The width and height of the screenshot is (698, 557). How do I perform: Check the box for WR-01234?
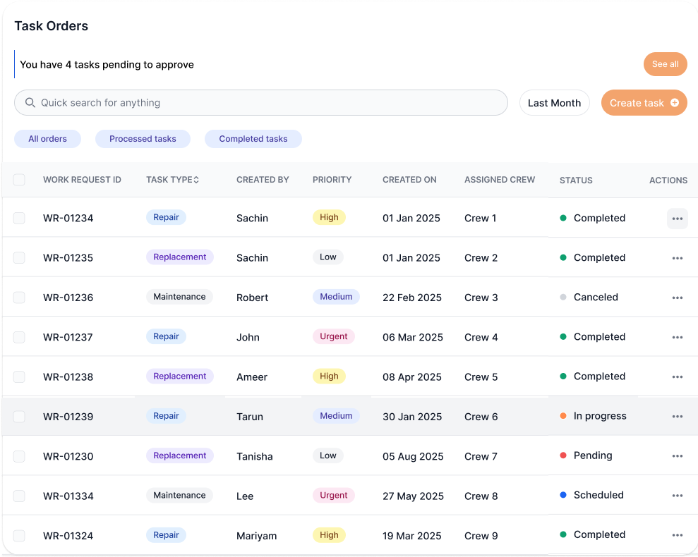tap(19, 218)
